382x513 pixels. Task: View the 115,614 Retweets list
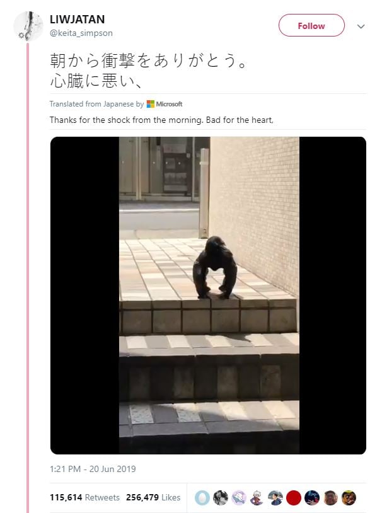click(x=84, y=497)
